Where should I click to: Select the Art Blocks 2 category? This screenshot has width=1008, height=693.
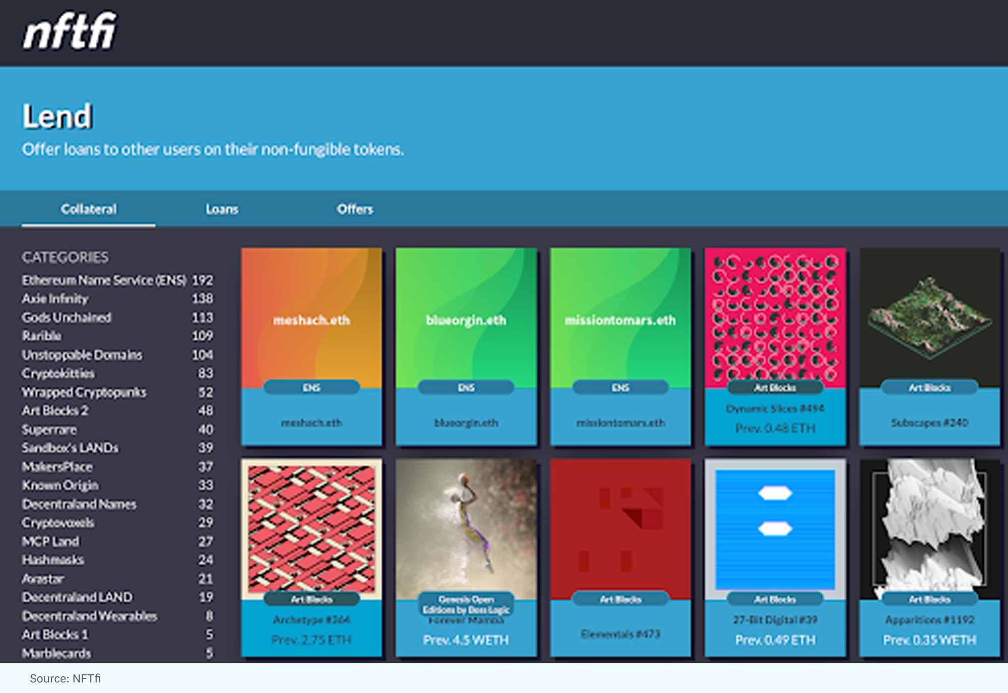[x=55, y=410]
